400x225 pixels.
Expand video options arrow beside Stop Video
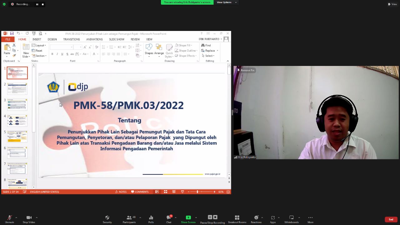click(x=37, y=217)
